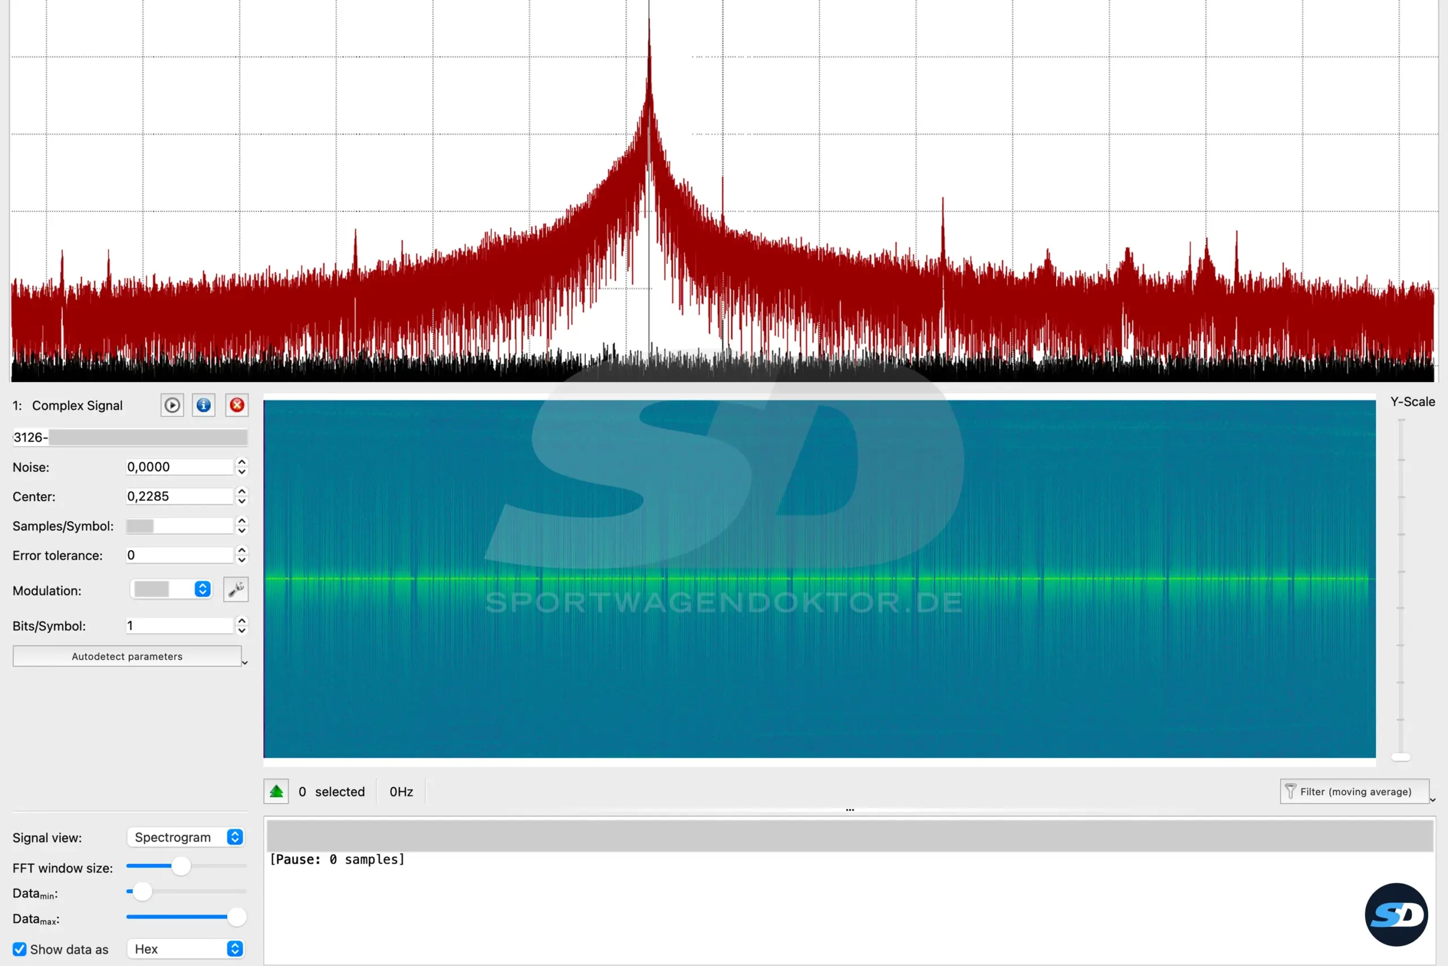Increase the Noise value stepper

point(242,461)
